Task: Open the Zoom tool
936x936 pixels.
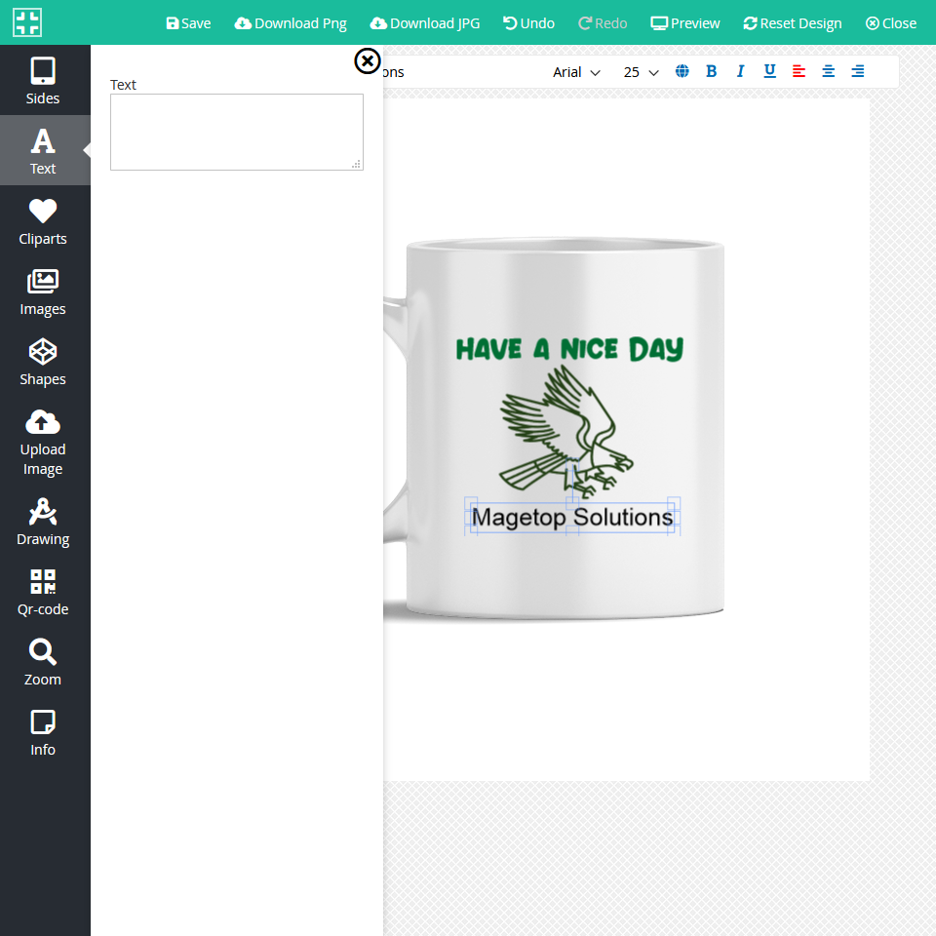Action: [43, 662]
